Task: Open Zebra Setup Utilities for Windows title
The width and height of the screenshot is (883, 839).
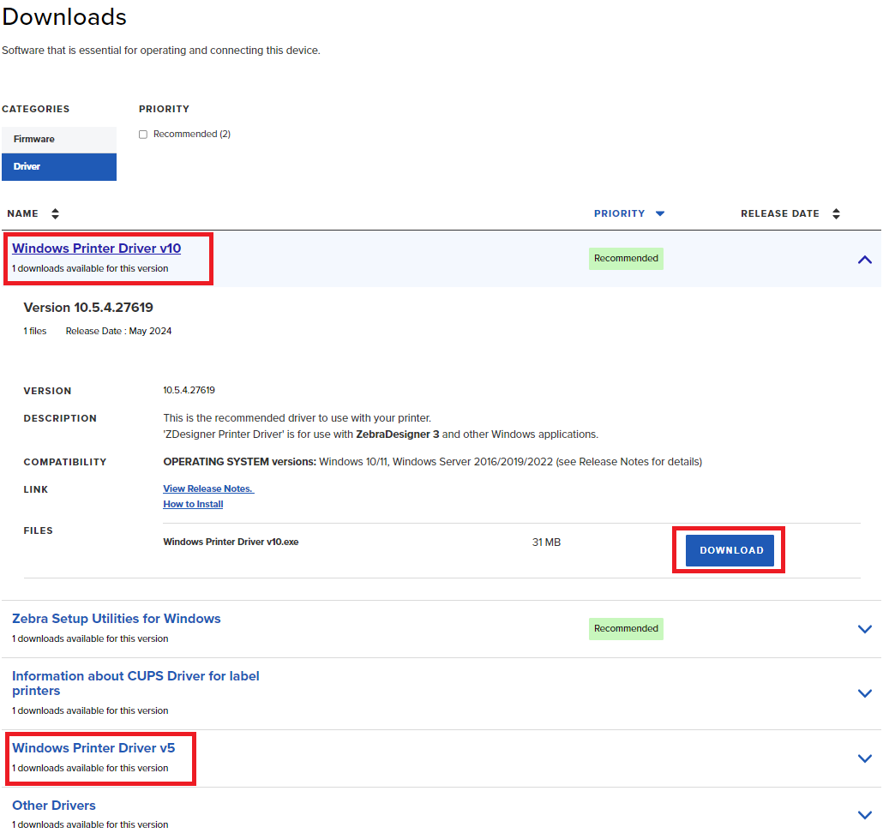Action: [116, 619]
